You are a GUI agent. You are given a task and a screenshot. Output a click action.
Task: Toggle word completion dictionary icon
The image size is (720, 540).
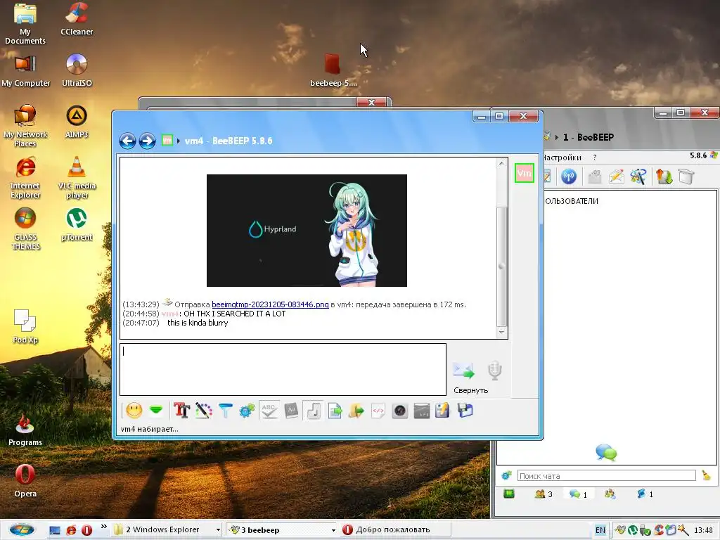pos(291,410)
